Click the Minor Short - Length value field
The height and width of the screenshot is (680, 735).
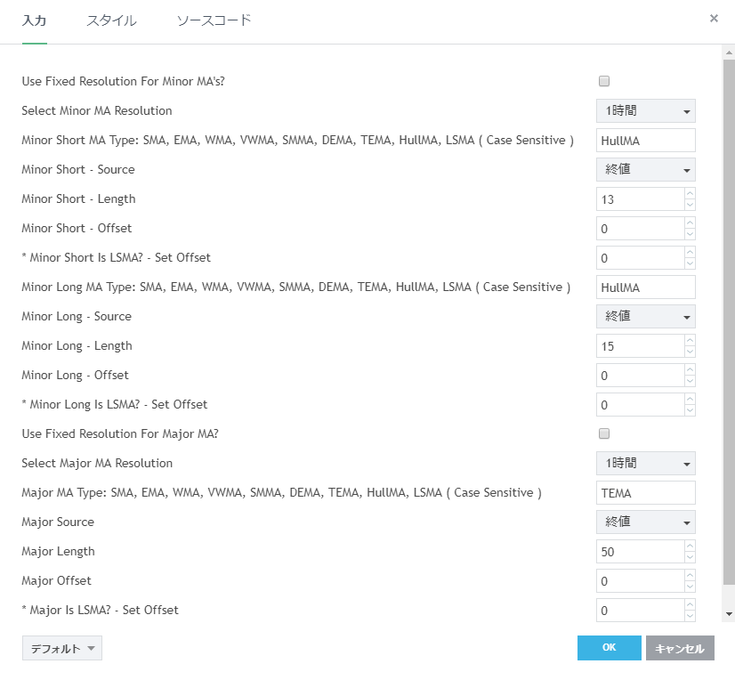641,199
